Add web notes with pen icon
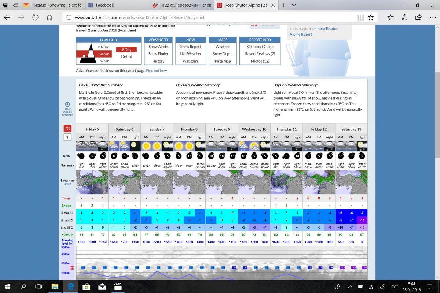Viewport: 440px width, 293px height. coord(404,17)
